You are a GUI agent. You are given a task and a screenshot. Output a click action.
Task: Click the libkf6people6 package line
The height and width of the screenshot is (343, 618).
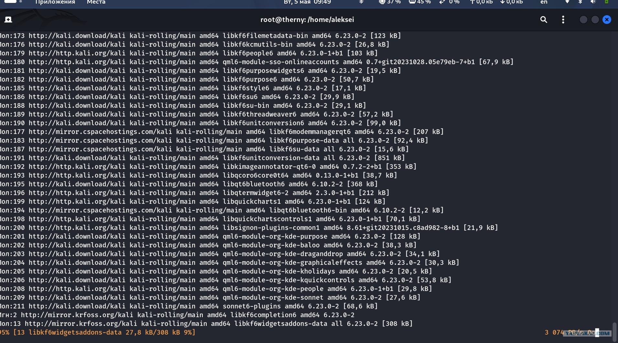(x=189, y=53)
